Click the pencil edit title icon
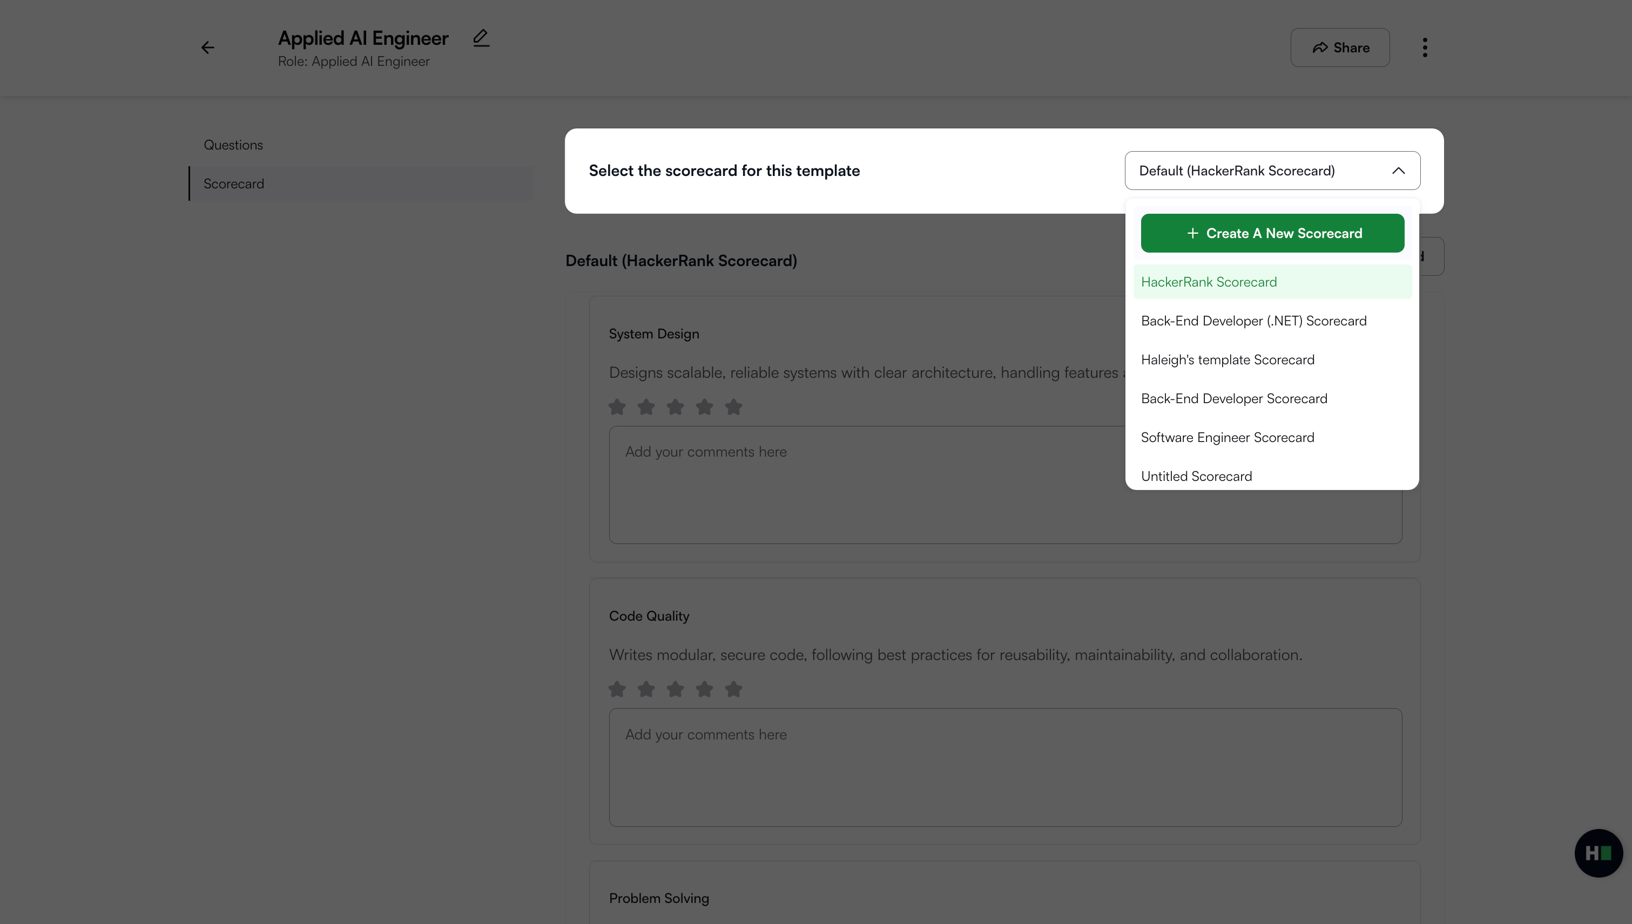This screenshot has height=924, width=1632. click(x=481, y=38)
